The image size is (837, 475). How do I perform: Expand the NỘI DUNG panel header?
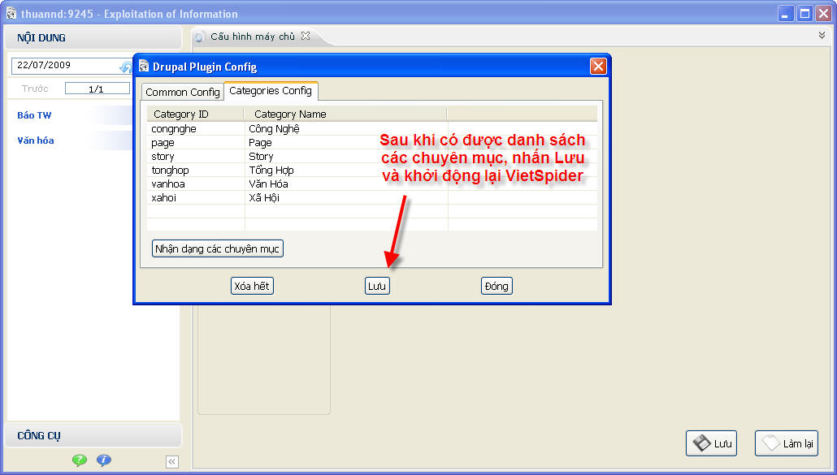(93, 37)
